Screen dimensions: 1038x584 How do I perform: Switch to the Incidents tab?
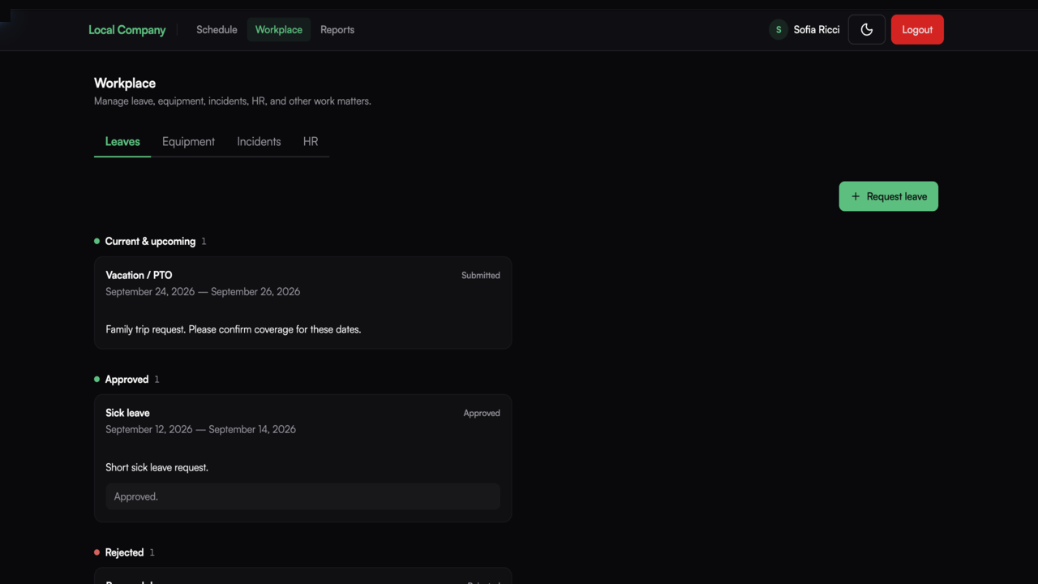click(x=259, y=141)
